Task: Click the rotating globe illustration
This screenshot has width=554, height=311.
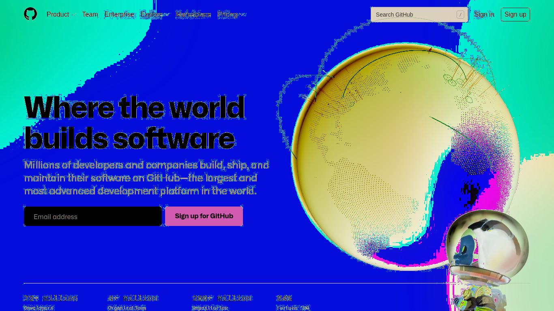Action: click(406, 156)
